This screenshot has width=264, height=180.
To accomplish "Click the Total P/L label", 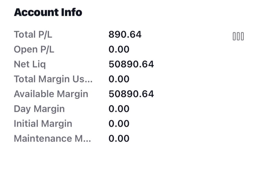I will pyautogui.click(x=33, y=35).
